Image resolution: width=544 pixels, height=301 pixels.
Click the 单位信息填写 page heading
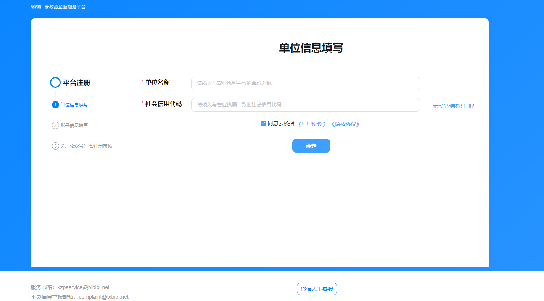pyautogui.click(x=311, y=48)
